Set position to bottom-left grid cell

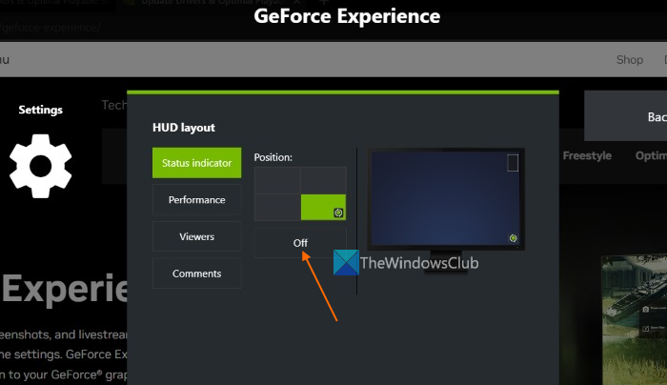277,207
